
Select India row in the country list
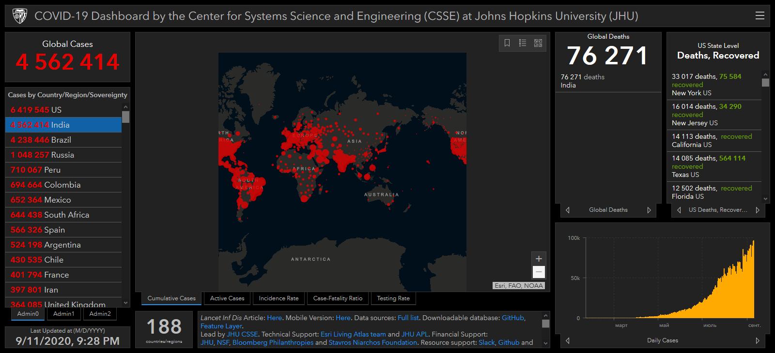pyautogui.click(x=63, y=125)
